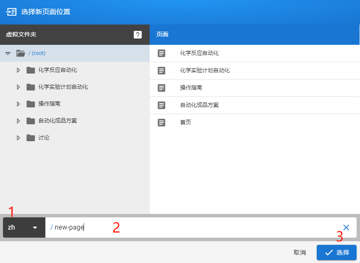Screen dimensions: 360x263
Task: Click the document icon beside 化学反应自动化
Action: pyautogui.click(x=162, y=53)
